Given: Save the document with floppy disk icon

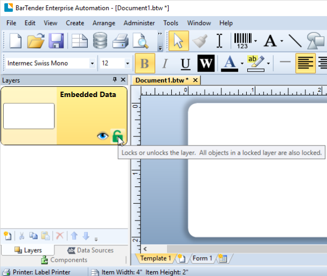Looking at the screenshot, I should tap(56, 41).
